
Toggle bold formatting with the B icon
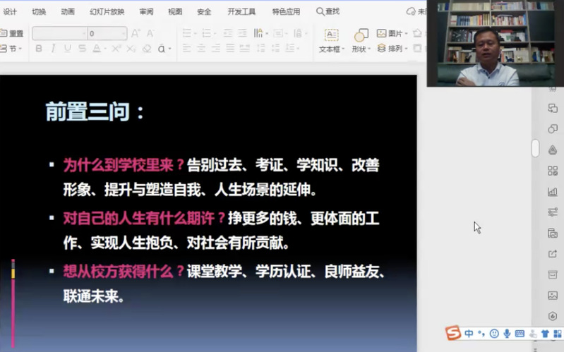coord(39,49)
